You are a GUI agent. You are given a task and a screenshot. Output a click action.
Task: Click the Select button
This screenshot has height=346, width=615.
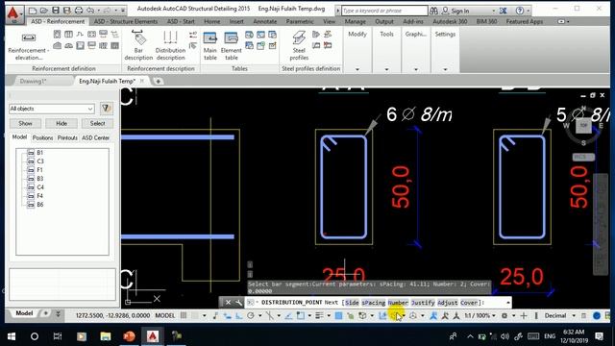click(x=97, y=123)
